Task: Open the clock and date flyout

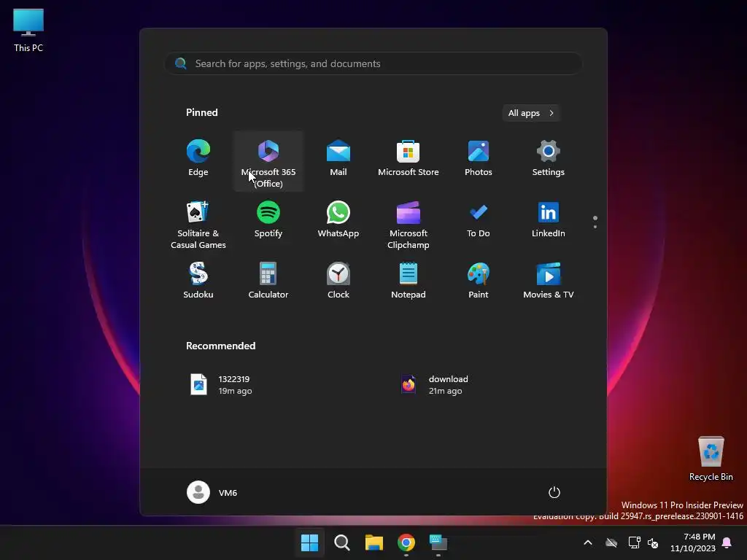Action: click(x=693, y=542)
